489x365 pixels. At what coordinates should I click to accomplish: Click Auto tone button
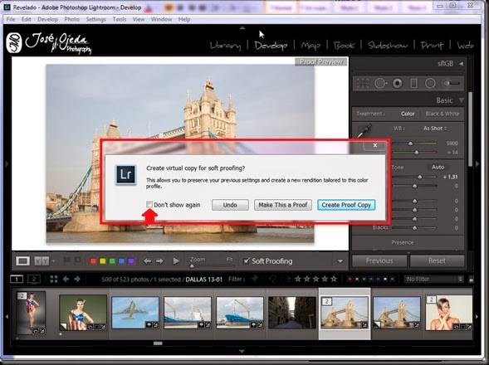point(438,167)
